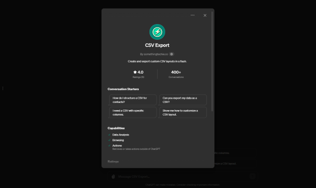Click the Actions checkmark icon

[x=109, y=145]
